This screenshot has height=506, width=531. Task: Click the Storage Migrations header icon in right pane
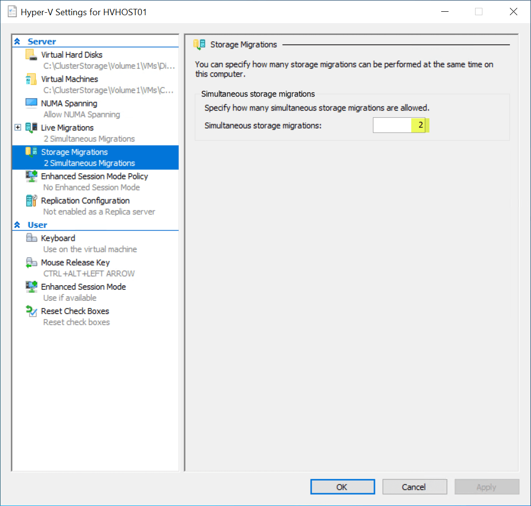tap(199, 44)
